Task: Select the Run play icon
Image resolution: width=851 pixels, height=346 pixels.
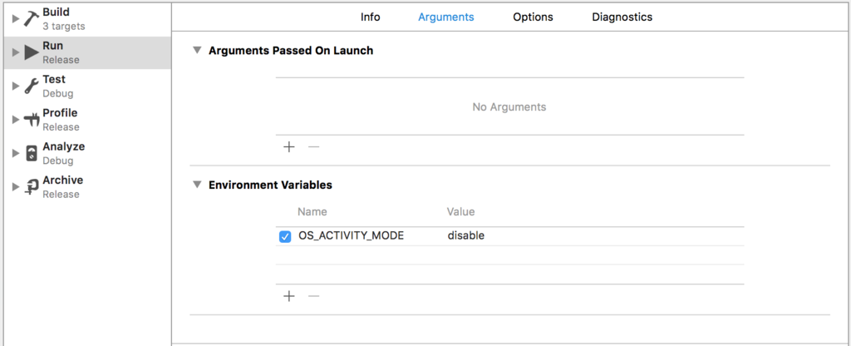Action: pyautogui.click(x=31, y=52)
